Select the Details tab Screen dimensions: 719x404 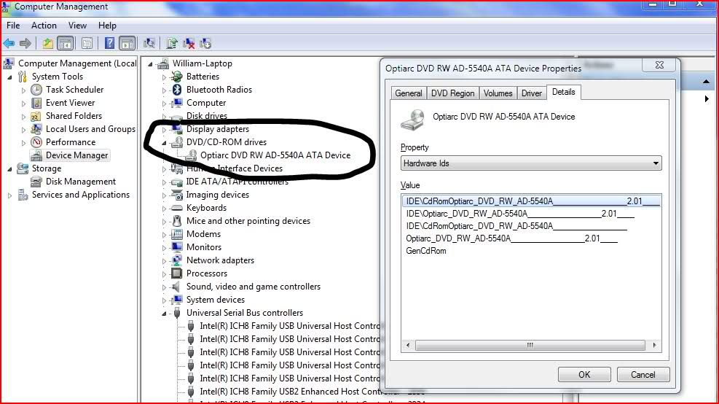[564, 92]
